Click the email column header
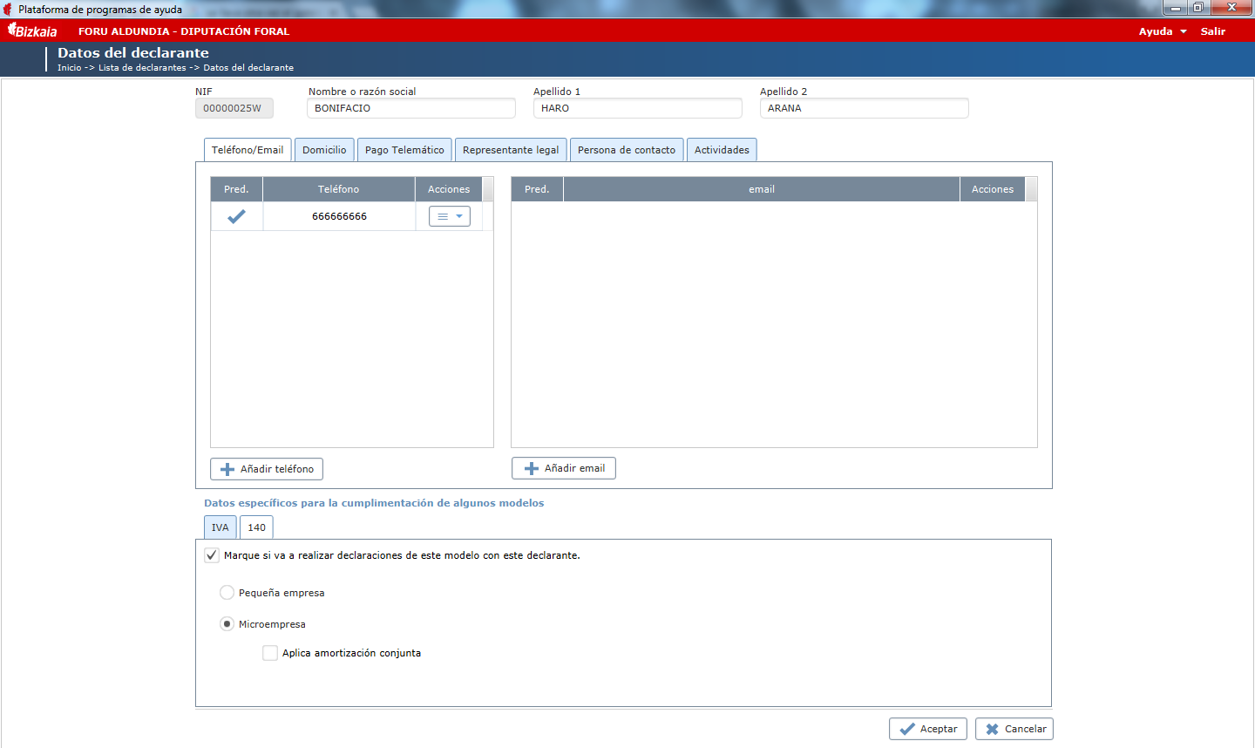This screenshot has width=1255, height=748. (x=762, y=189)
